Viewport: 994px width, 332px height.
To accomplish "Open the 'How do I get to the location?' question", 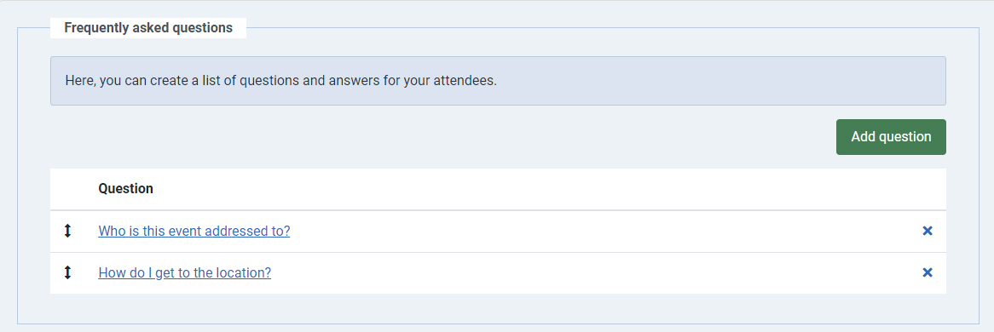I will coord(184,272).
